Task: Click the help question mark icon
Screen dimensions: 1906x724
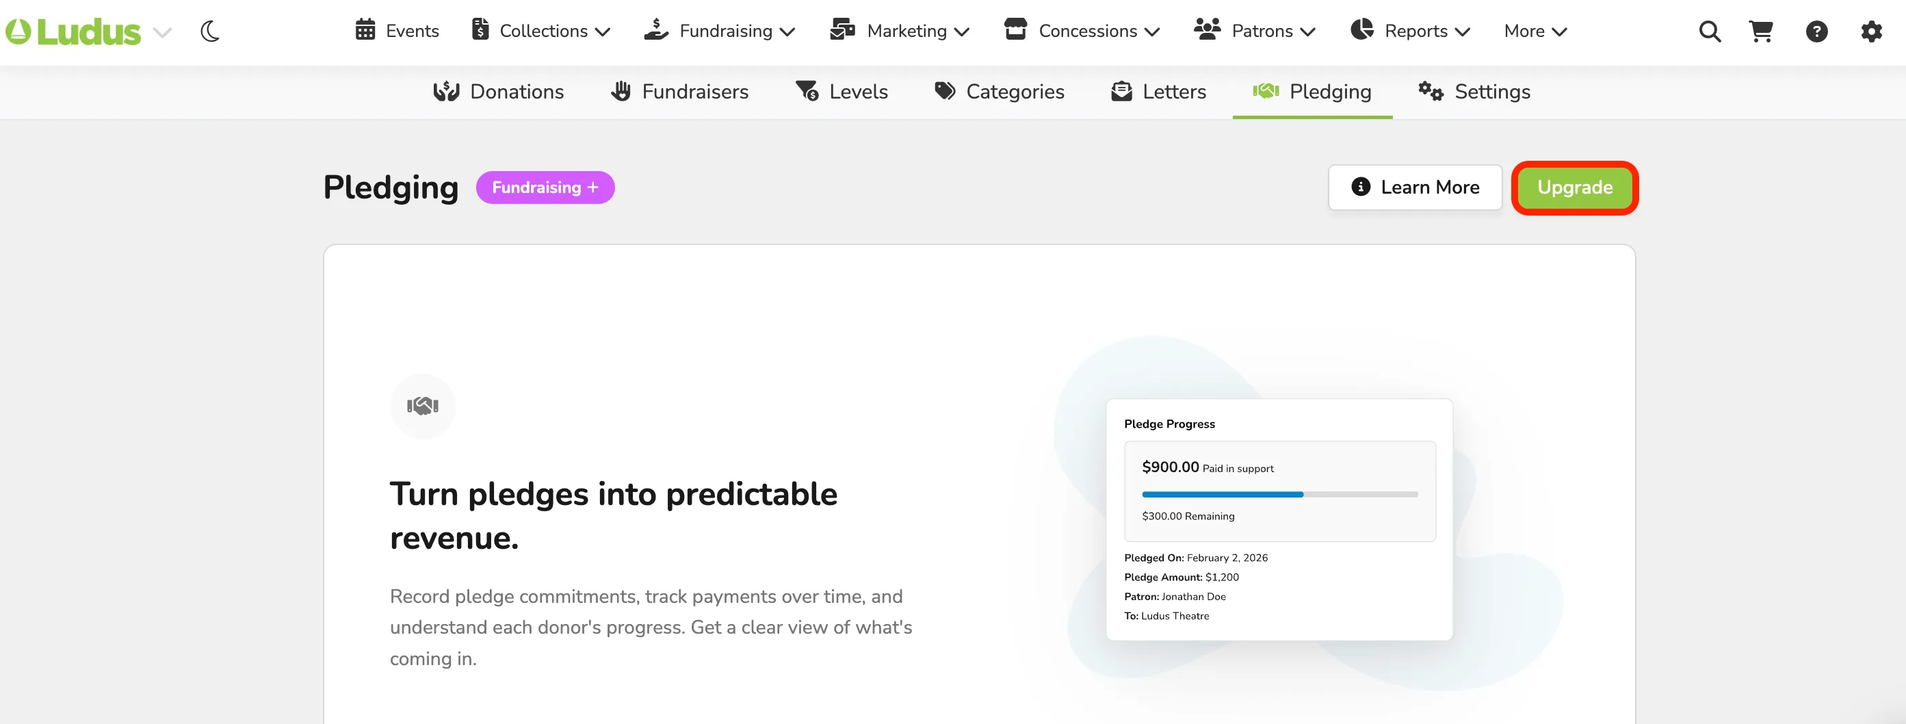Action: (1816, 32)
